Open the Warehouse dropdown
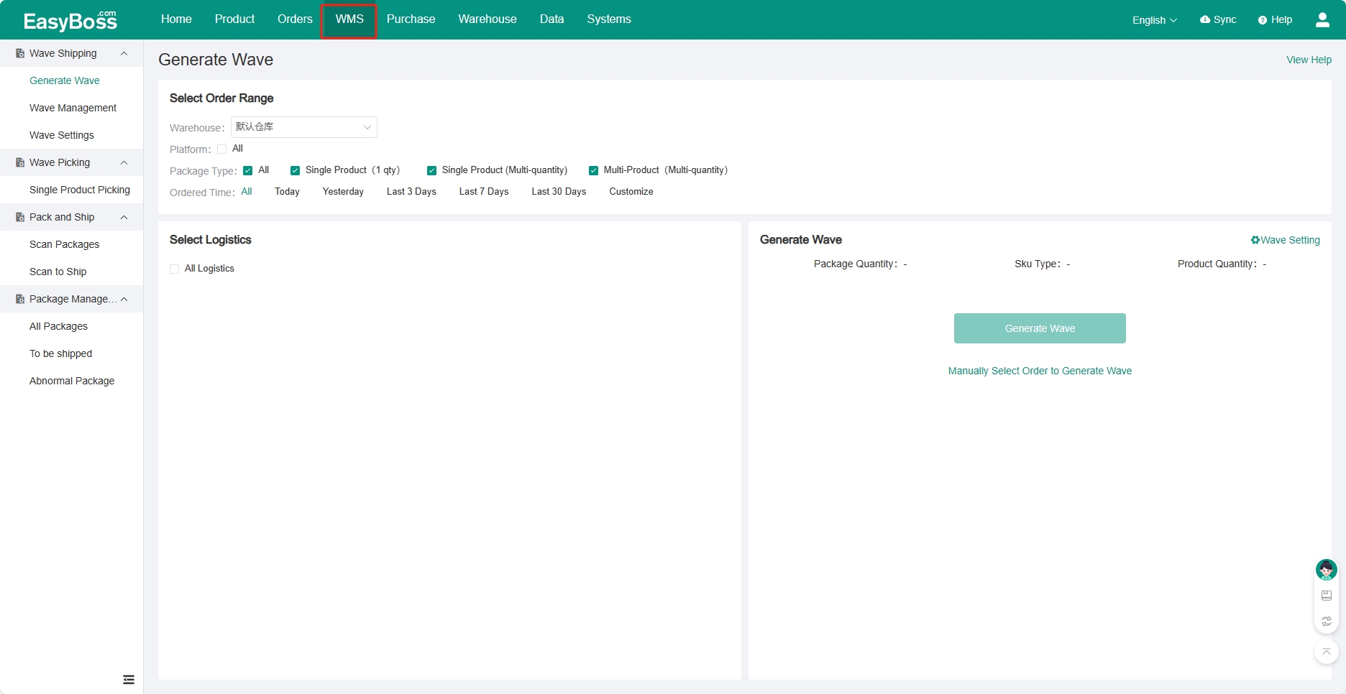 click(x=303, y=127)
